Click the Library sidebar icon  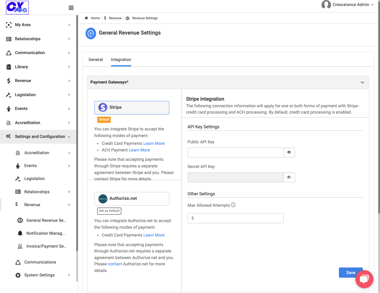pyautogui.click(x=9, y=67)
